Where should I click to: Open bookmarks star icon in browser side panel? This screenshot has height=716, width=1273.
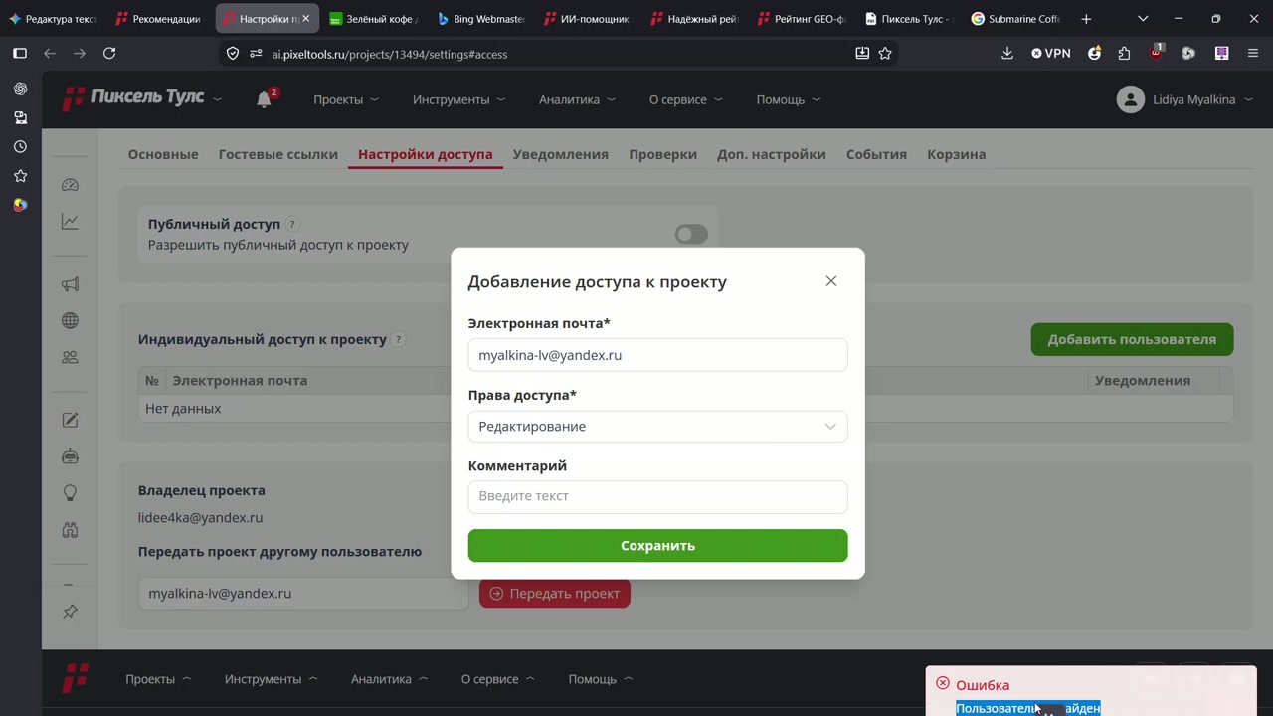pos(20,176)
